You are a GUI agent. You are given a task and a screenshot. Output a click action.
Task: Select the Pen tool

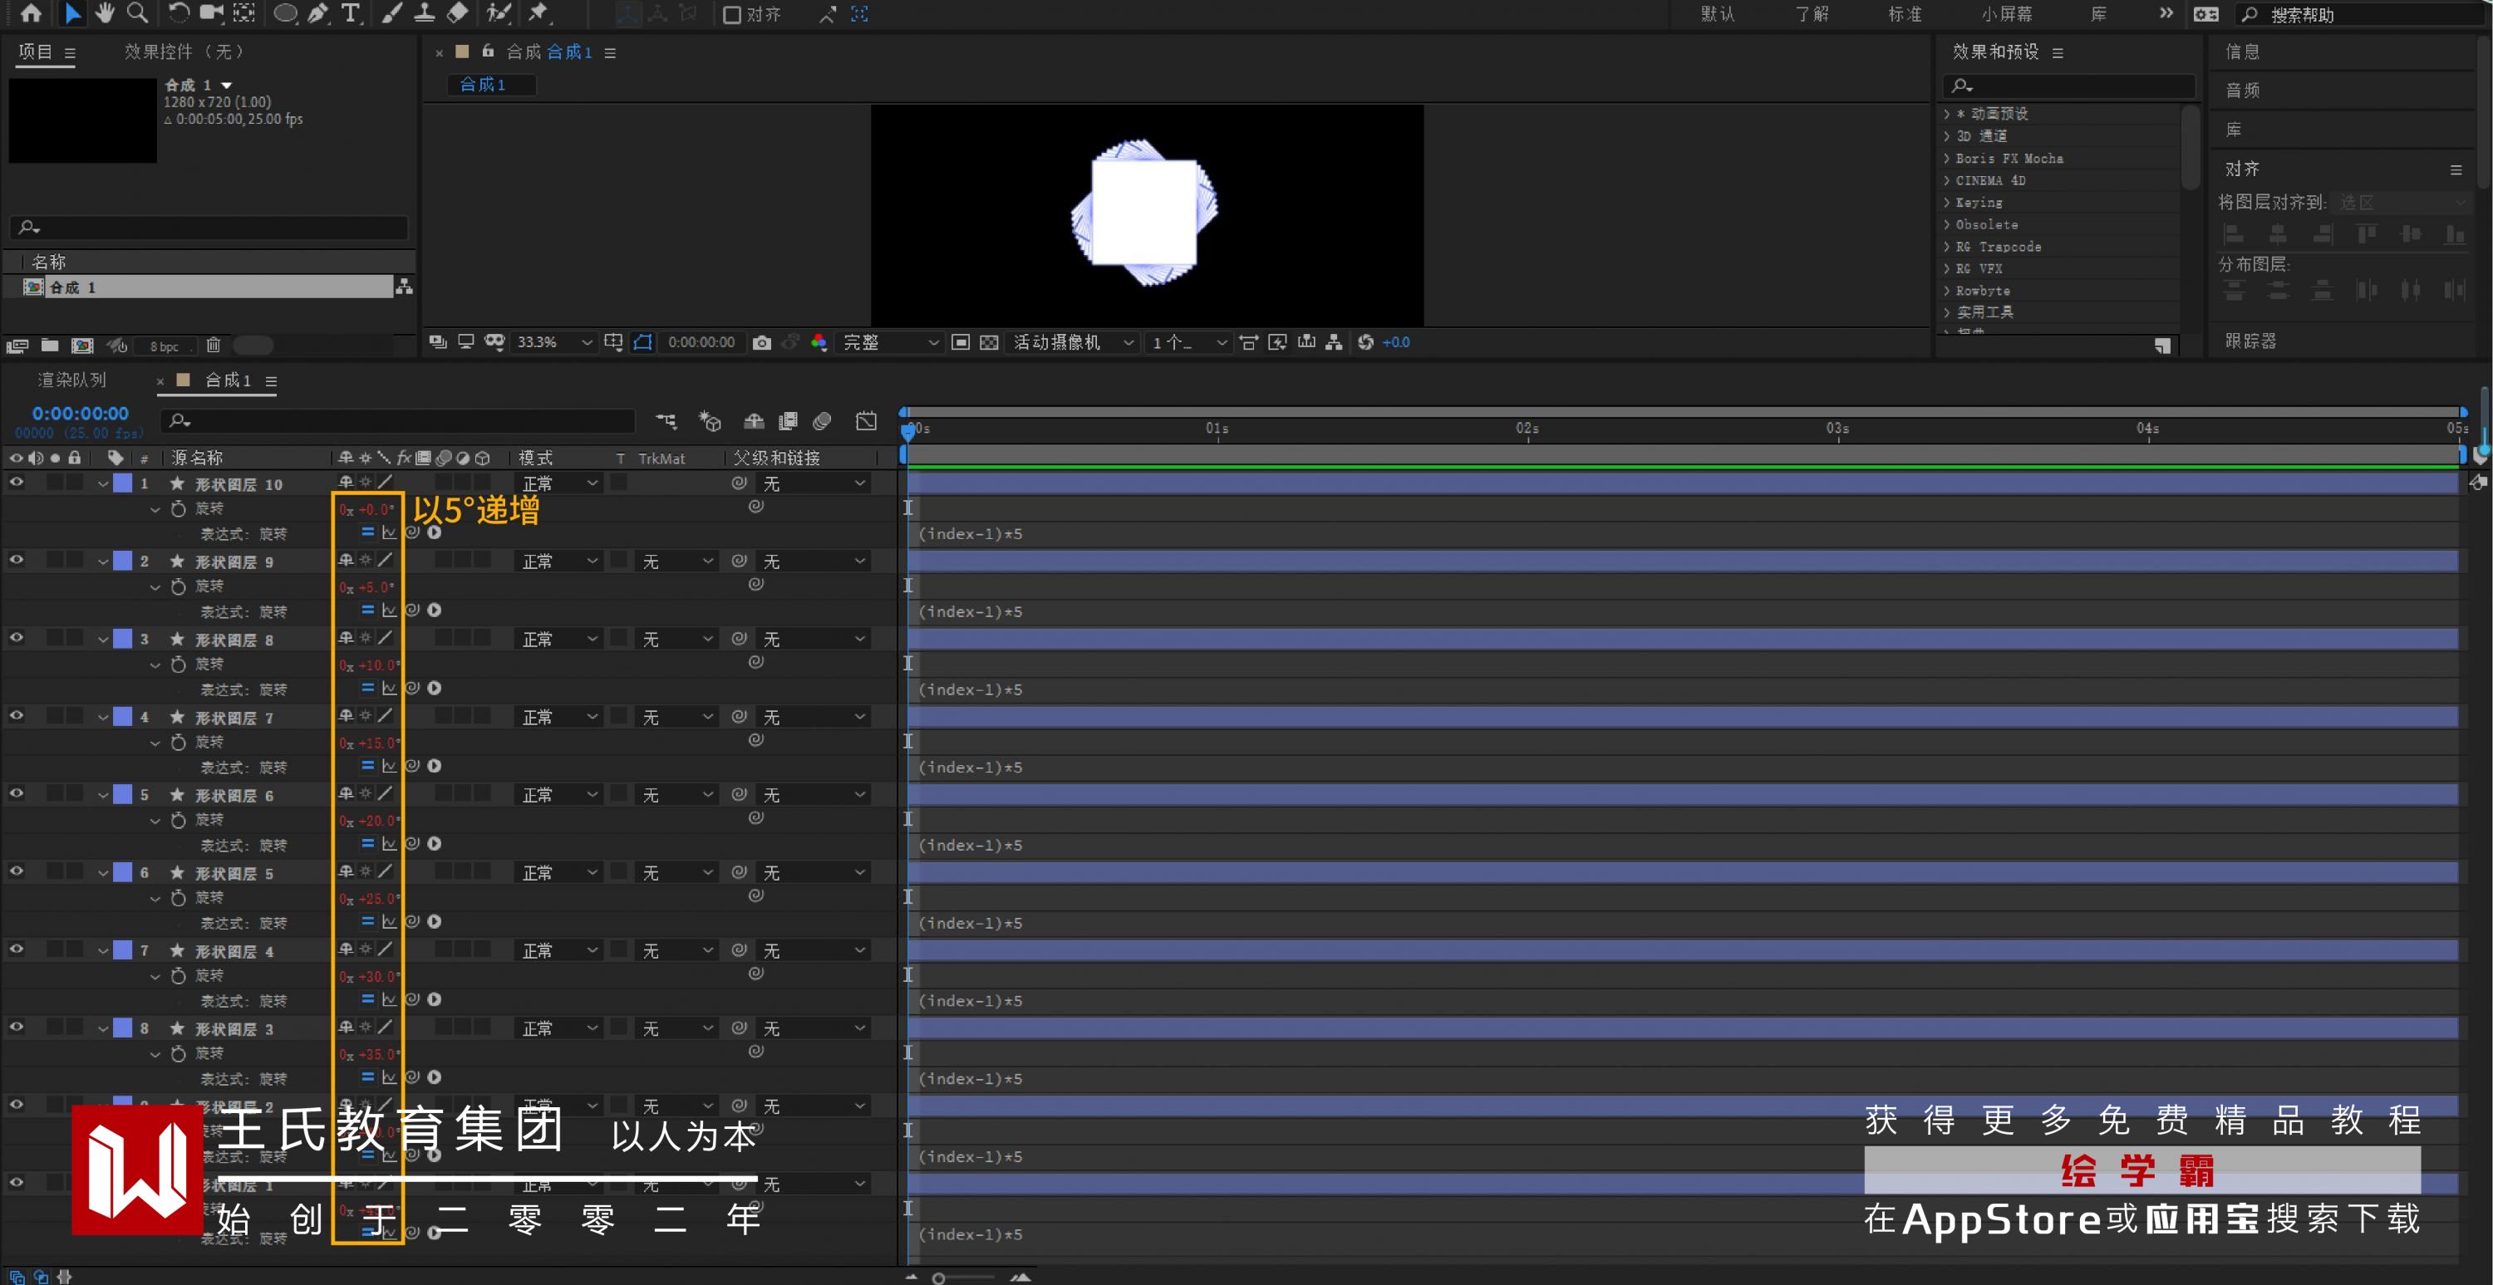317,13
